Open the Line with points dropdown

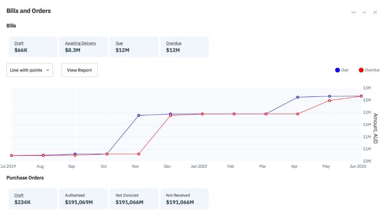pyautogui.click(x=30, y=70)
